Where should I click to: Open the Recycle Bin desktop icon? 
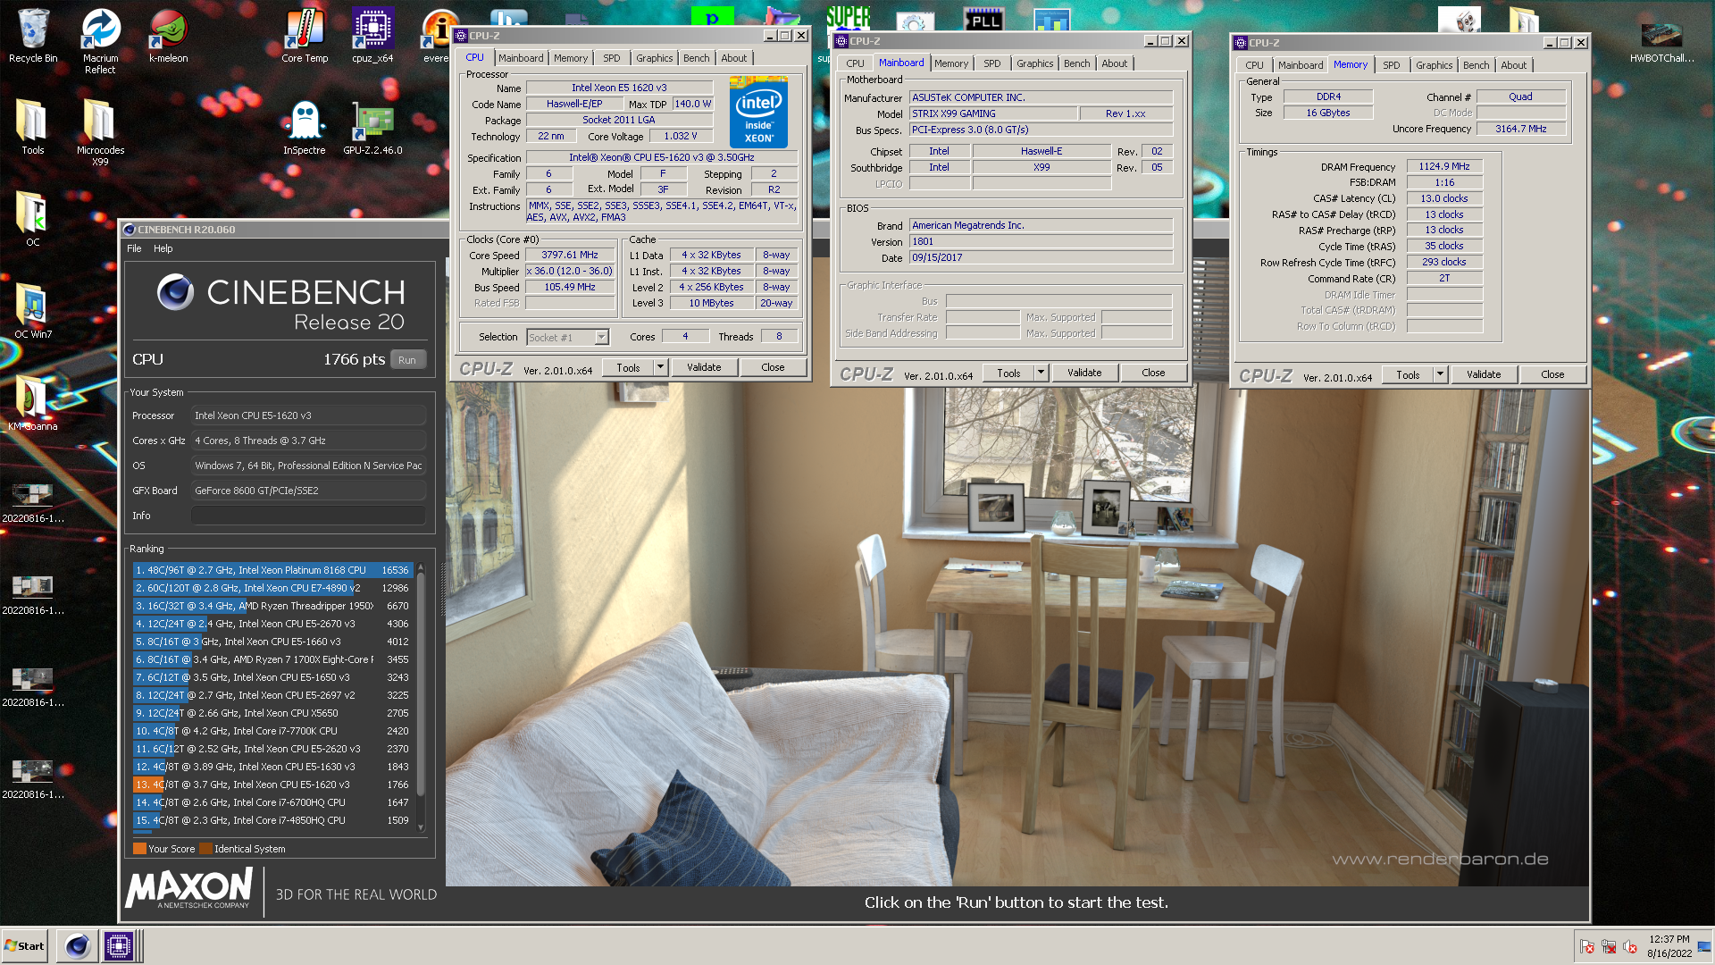pyautogui.click(x=33, y=36)
